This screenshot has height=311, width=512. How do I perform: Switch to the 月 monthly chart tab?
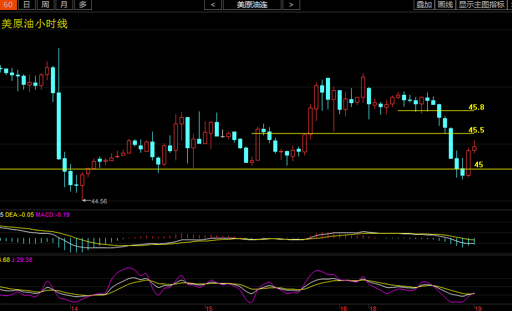point(64,5)
